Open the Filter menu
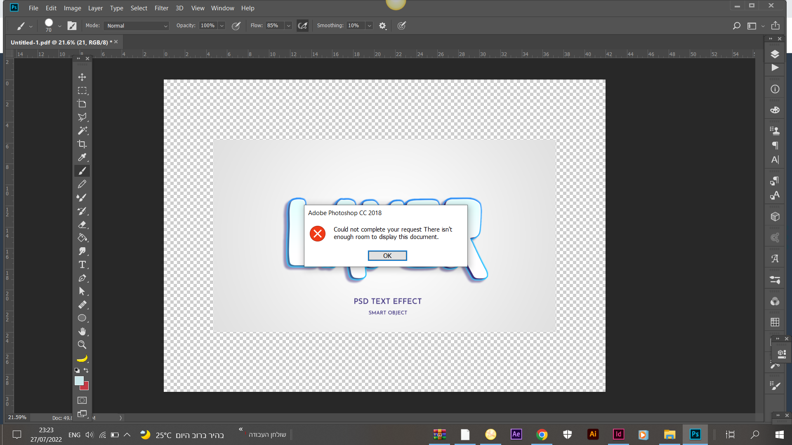 click(161, 8)
